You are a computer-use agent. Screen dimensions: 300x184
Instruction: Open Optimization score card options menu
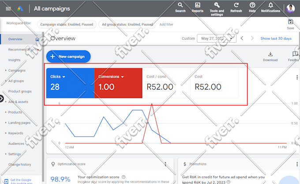point(165,164)
